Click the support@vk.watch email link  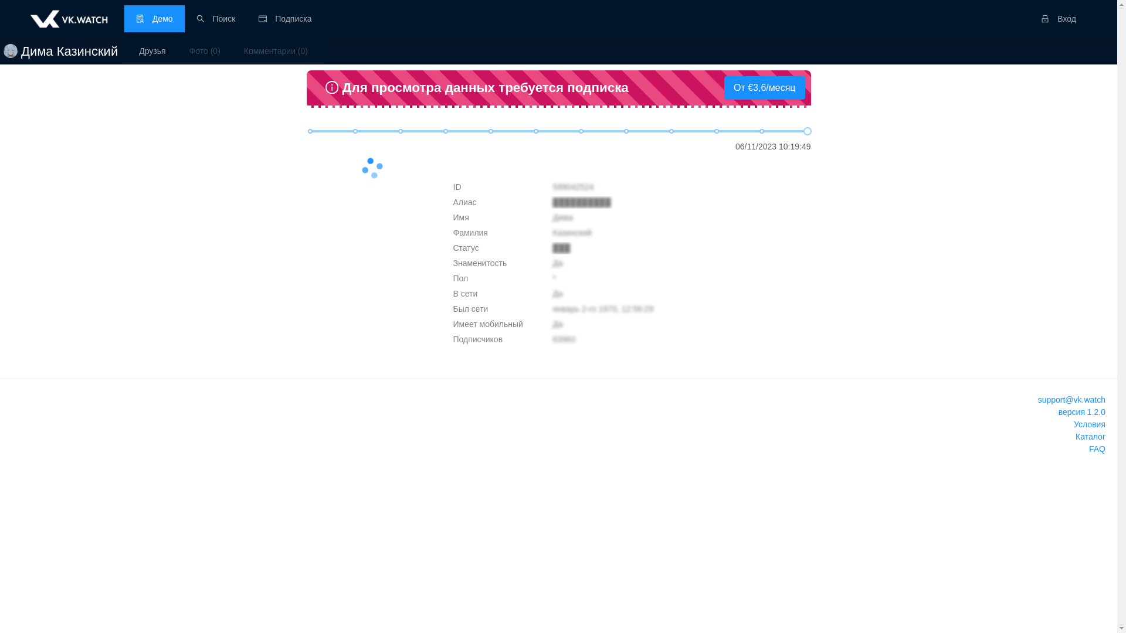(1071, 400)
